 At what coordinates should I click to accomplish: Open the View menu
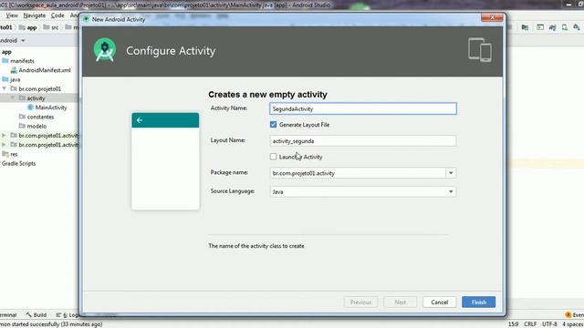(12, 15)
